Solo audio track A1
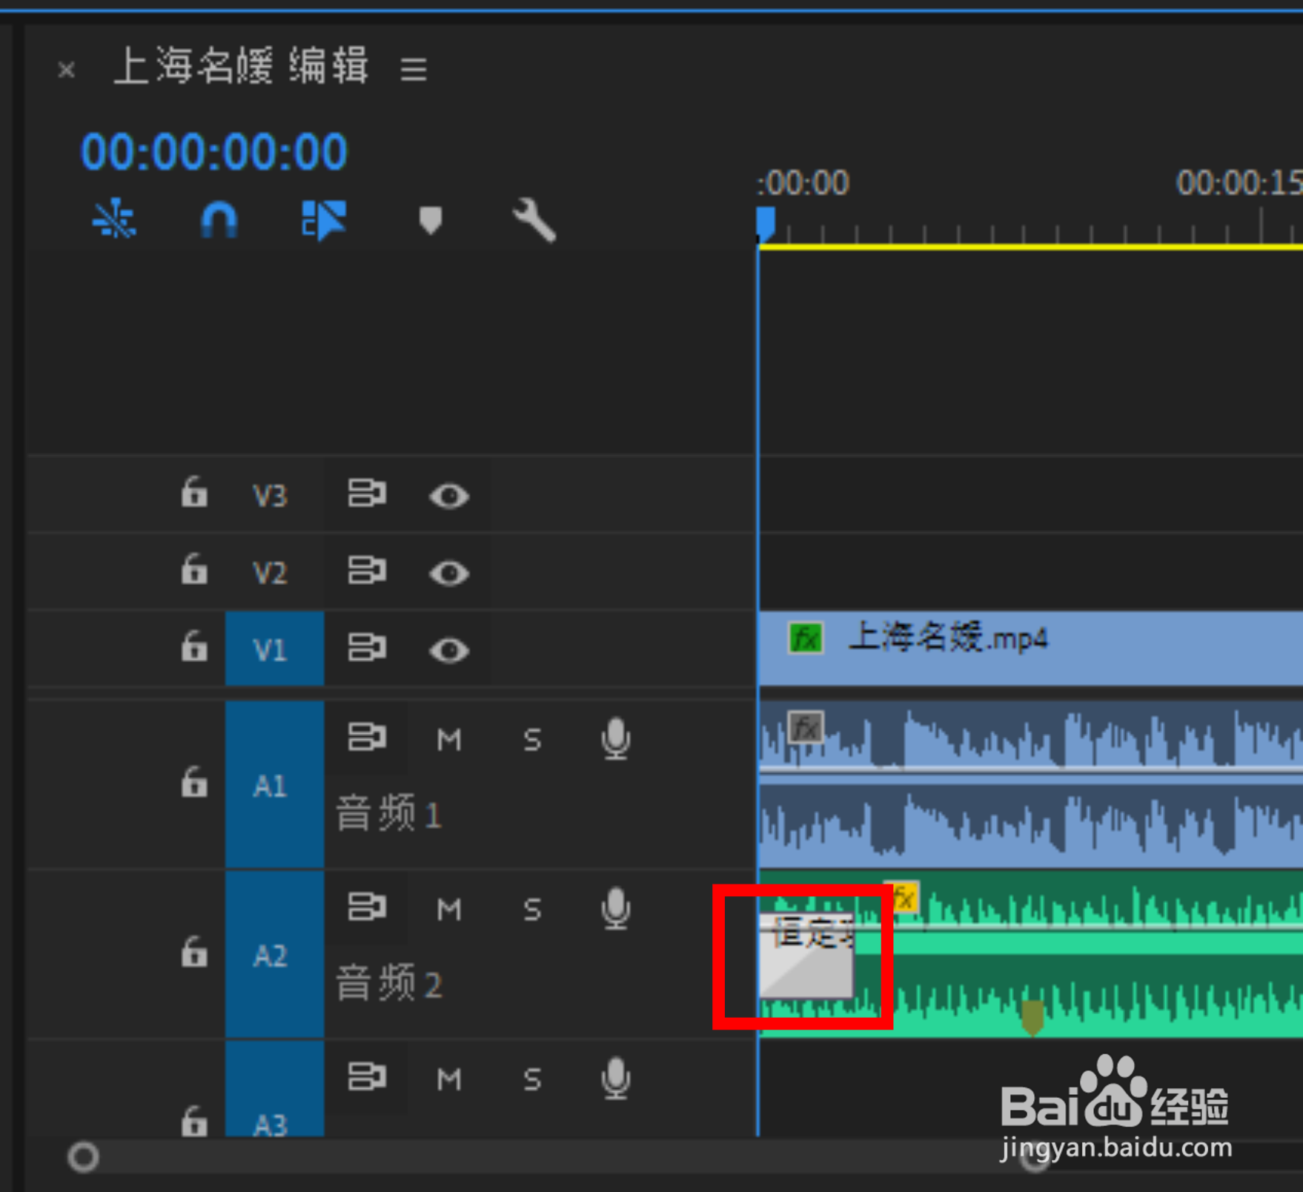Image resolution: width=1303 pixels, height=1192 pixels. (x=532, y=740)
